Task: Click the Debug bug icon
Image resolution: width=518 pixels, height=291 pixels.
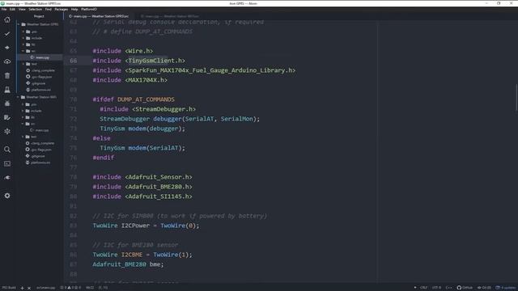Action: click(x=7, y=103)
